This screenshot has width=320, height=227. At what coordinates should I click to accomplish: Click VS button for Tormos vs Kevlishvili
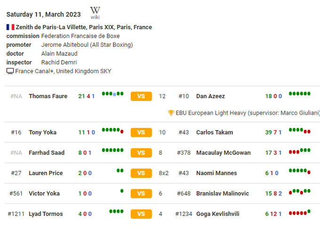[x=141, y=214]
